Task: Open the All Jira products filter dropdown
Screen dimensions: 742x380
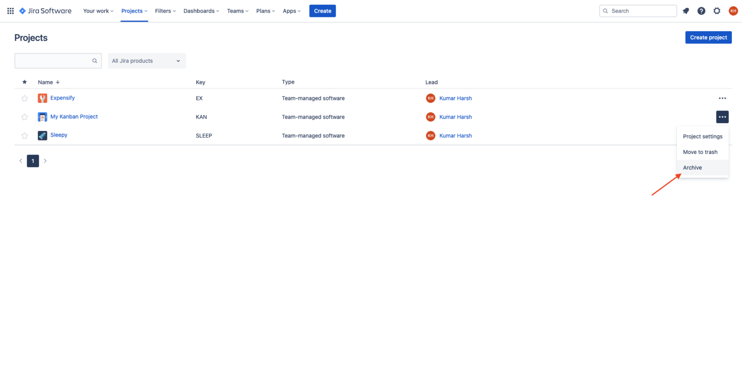Action: click(147, 61)
